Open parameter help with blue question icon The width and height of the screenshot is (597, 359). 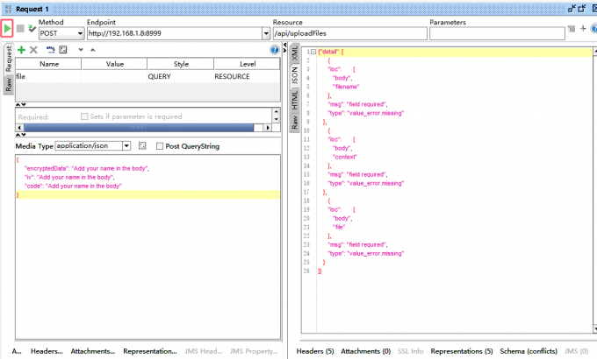coord(275,50)
